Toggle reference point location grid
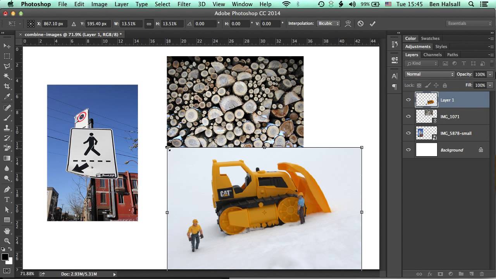Image resolution: width=496 pixels, height=279 pixels. (31, 24)
